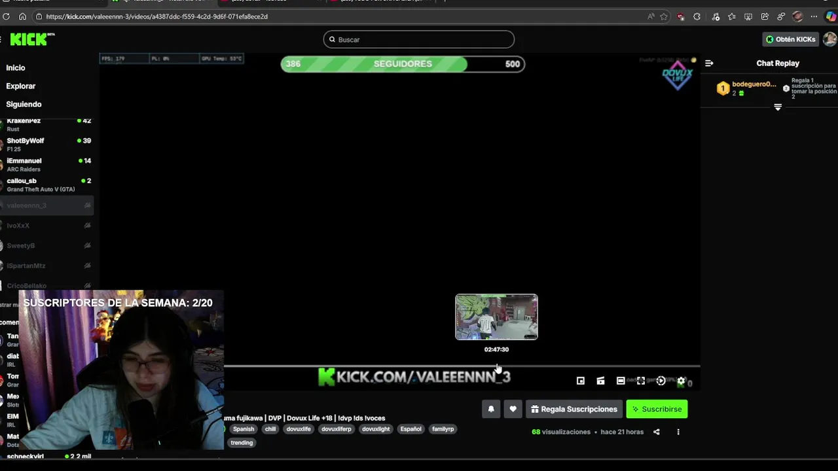Follow with the heart button
This screenshot has width=838, height=471.
(x=513, y=409)
